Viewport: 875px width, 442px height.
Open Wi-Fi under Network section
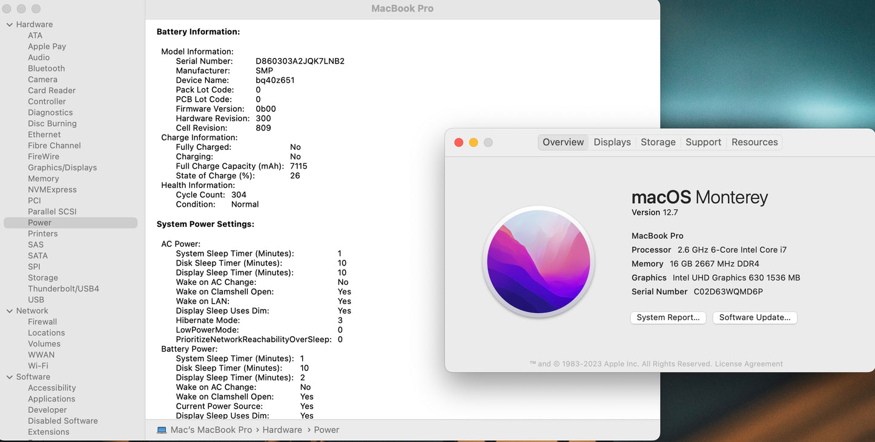click(38, 366)
